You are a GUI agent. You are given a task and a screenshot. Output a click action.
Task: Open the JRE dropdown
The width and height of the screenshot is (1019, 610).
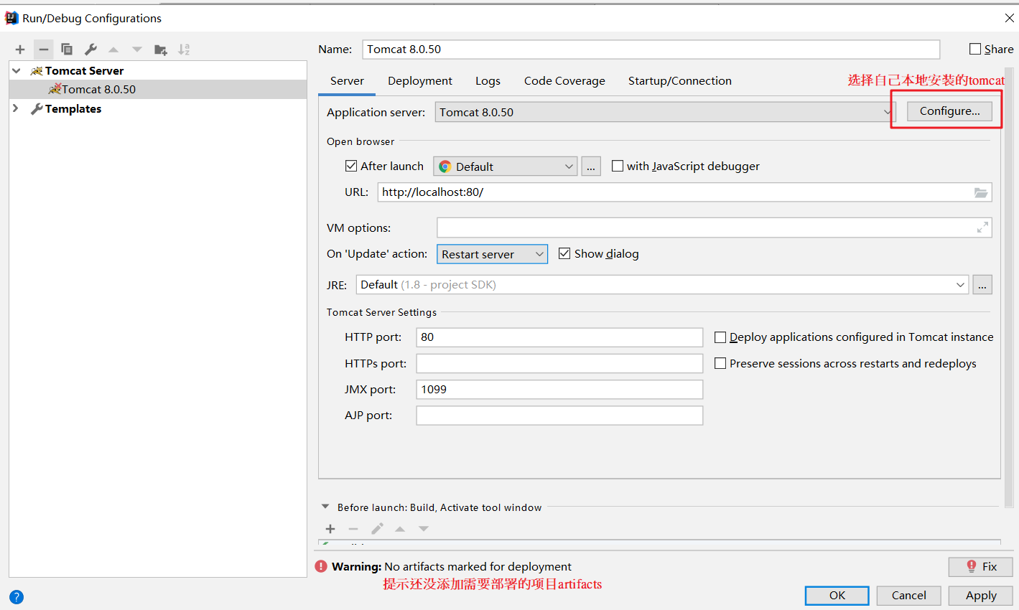pyautogui.click(x=662, y=285)
